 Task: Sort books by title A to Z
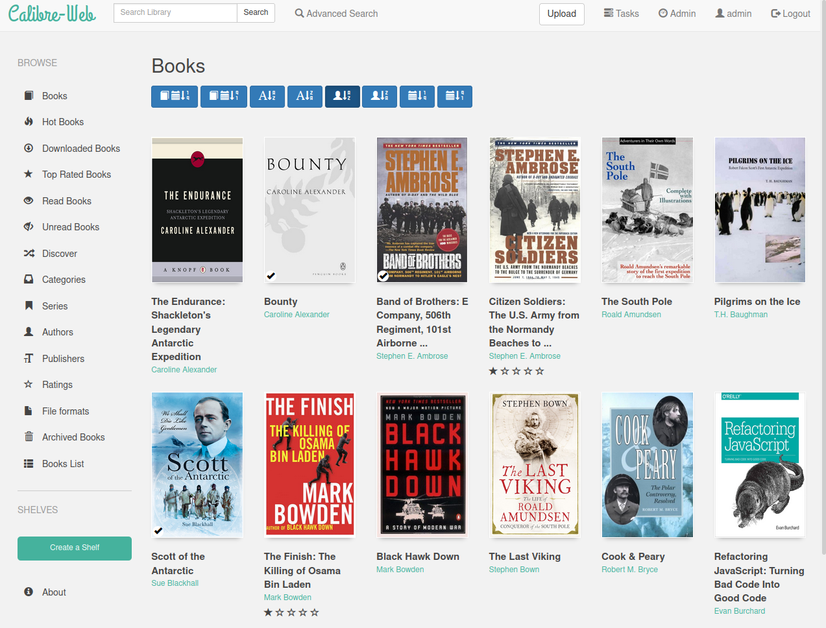click(x=267, y=96)
